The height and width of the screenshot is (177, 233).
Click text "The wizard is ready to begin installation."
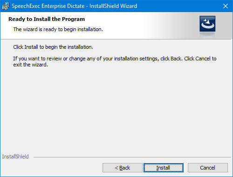(58, 29)
